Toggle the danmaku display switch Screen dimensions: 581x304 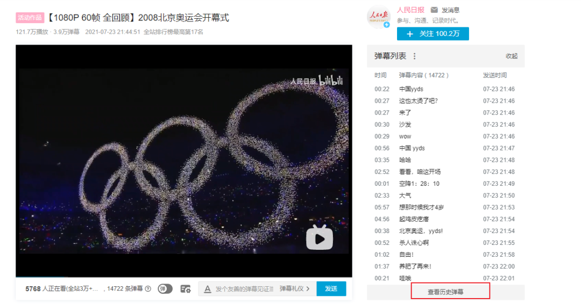(x=165, y=288)
